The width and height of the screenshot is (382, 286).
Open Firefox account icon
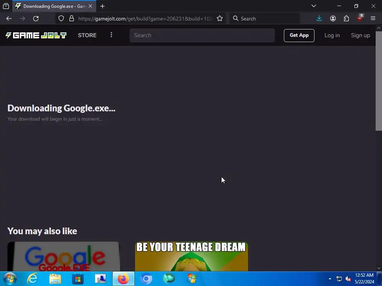tap(333, 19)
